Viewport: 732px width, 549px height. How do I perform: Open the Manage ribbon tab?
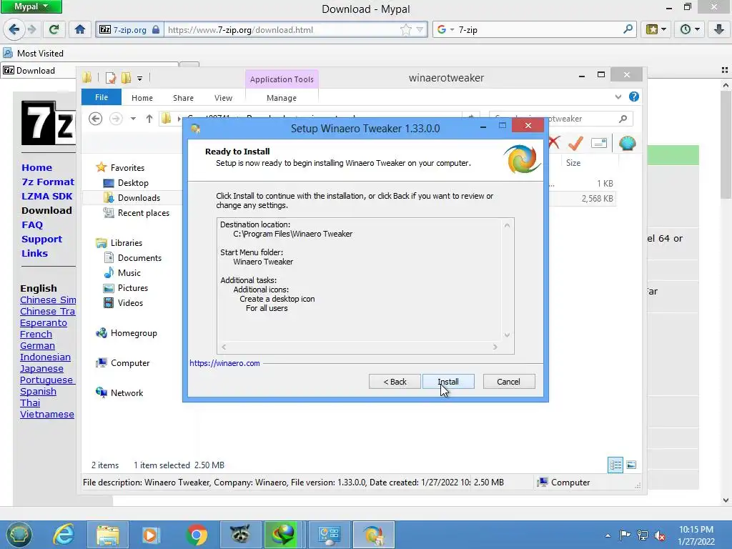[282, 98]
